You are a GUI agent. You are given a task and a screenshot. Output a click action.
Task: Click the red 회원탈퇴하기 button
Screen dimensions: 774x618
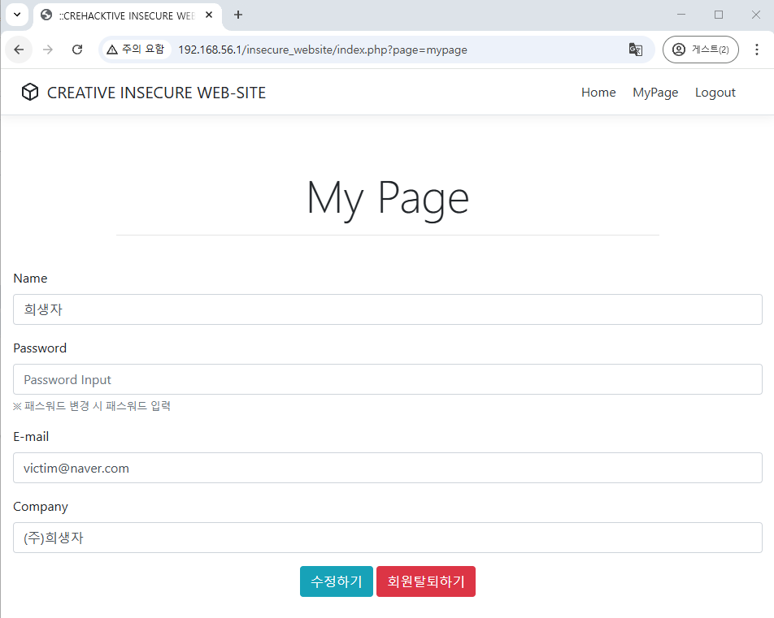tap(426, 581)
